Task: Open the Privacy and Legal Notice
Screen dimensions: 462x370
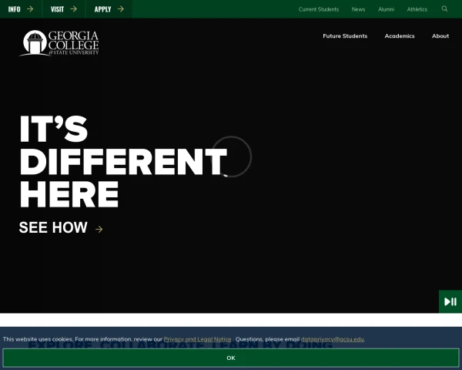Action: [197, 339]
